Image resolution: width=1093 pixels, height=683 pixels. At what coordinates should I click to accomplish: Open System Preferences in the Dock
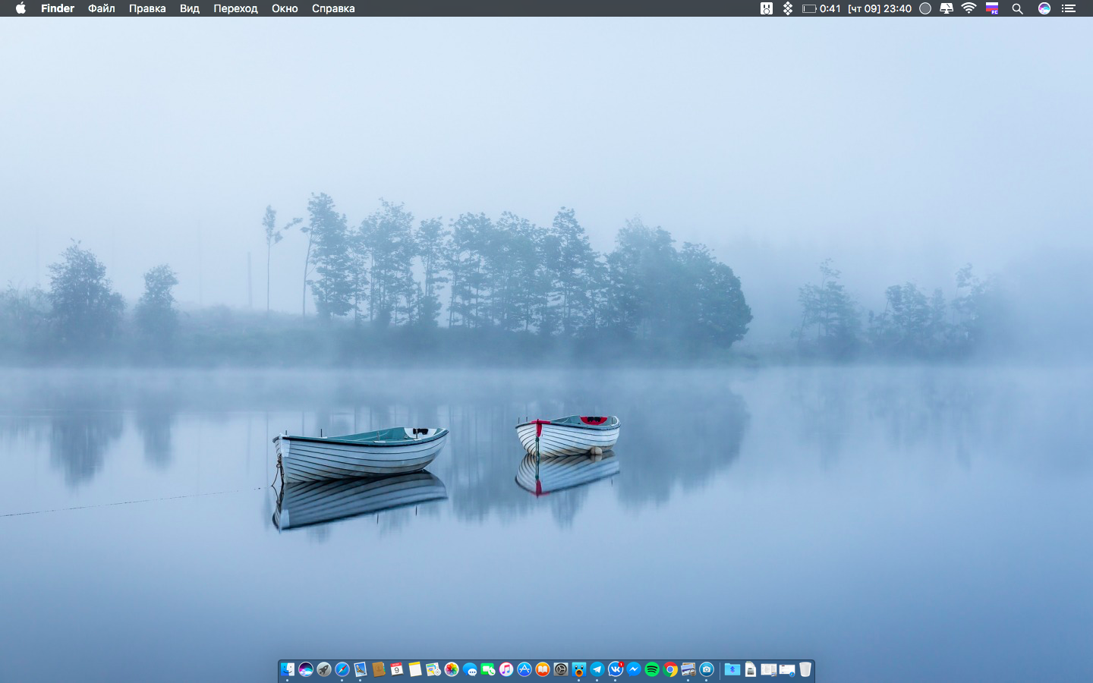(561, 669)
